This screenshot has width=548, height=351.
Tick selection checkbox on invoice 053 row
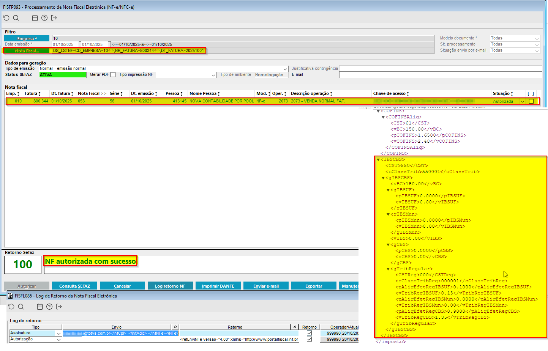[x=531, y=101]
